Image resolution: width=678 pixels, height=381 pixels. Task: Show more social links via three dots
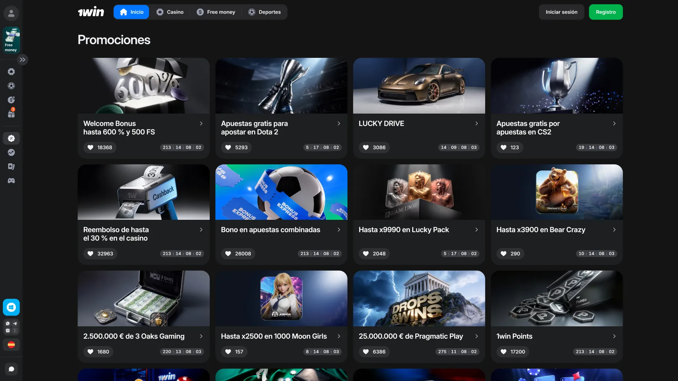tap(15, 331)
